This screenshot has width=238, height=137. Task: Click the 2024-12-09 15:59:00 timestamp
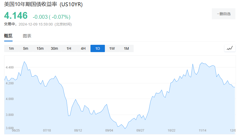(36, 24)
